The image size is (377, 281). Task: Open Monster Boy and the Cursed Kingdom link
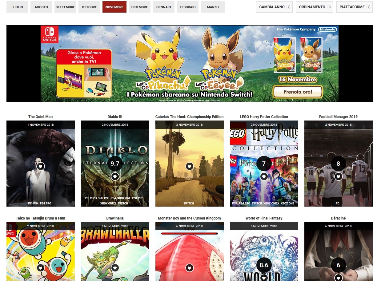tap(190, 218)
